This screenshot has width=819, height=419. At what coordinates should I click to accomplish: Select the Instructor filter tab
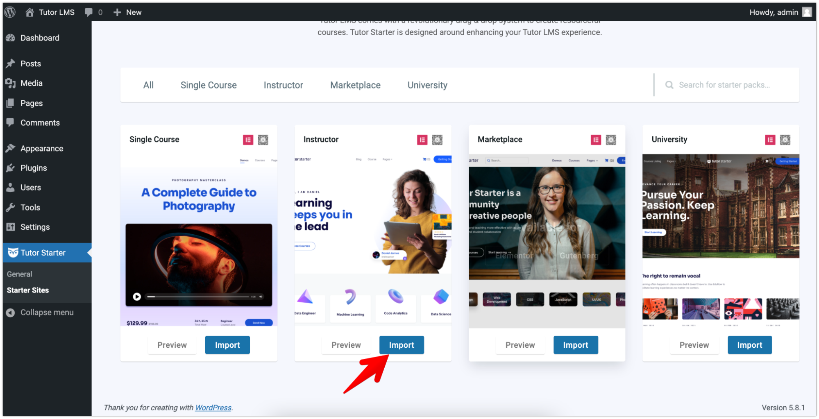[284, 85]
